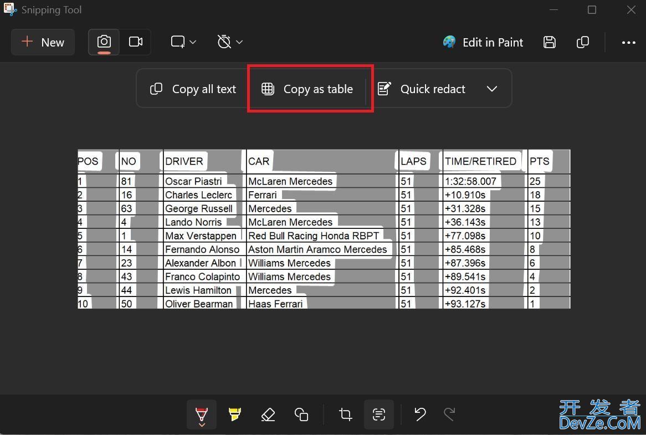Select the 'Franco Colapinto' text
This screenshot has height=435, width=646.
[x=202, y=277]
